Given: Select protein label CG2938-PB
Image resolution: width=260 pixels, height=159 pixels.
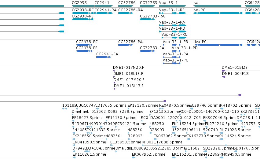Looking at the screenshot, I should pos(87,48).
